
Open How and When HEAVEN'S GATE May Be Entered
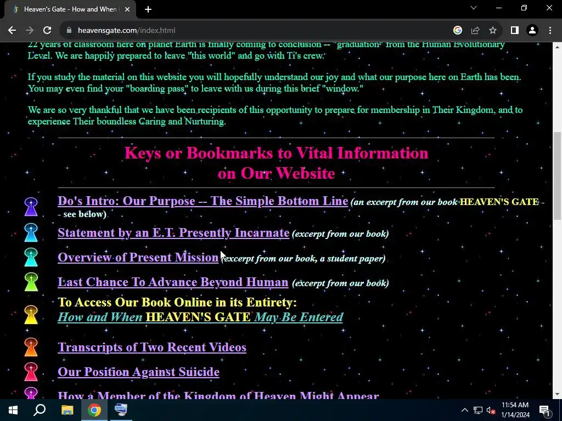pyautogui.click(x=200, y=317)
